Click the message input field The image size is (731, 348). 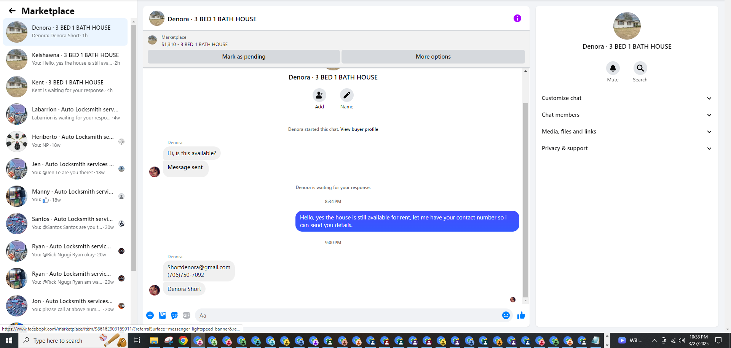pos(354,315)
